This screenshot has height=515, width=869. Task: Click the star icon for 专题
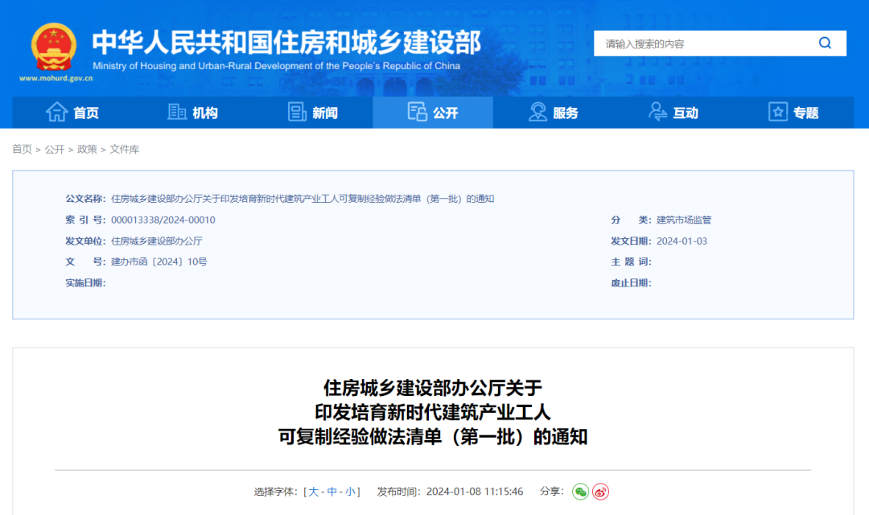click(778, 113)
